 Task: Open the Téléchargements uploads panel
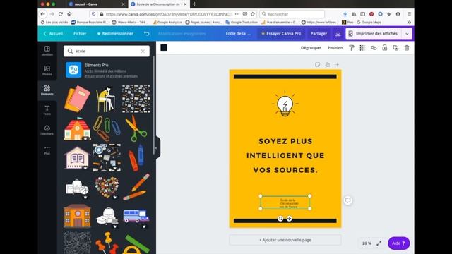pos(47,130)
